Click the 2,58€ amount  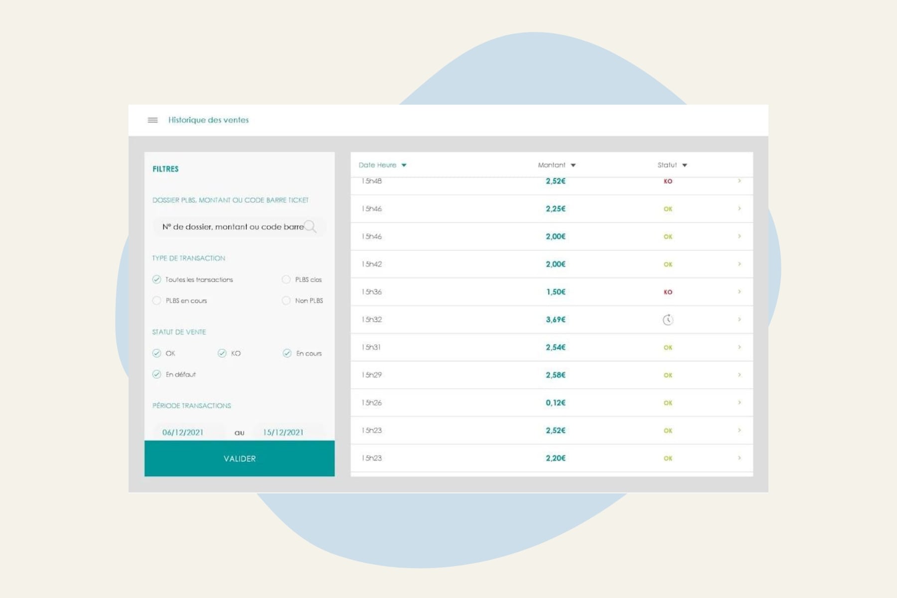(x=556, y=375)
